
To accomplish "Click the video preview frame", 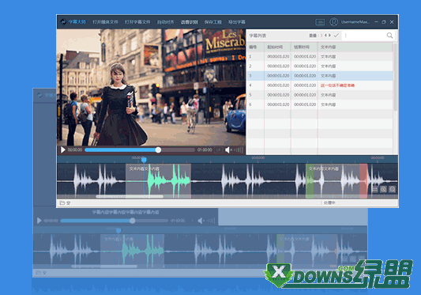I will (x=151, y=88).
